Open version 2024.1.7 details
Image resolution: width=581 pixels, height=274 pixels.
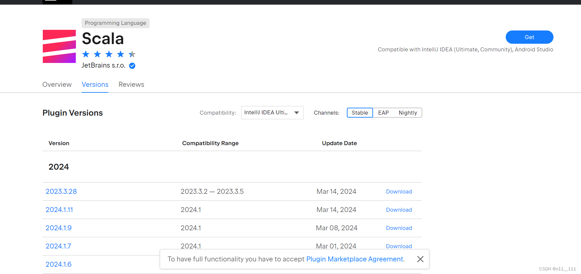tap(58, 246)
